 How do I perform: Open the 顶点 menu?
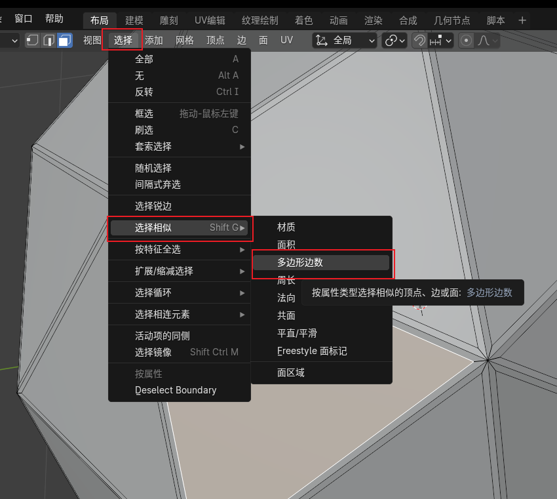(x=216, y=40)
